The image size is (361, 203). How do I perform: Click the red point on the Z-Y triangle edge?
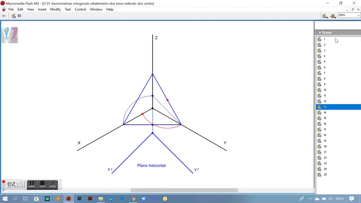pyautogui.click(x=168, y=100)
